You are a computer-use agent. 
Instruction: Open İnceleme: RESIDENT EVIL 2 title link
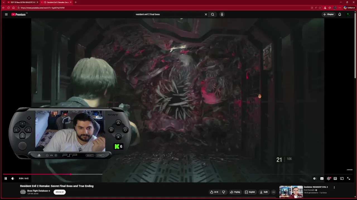tap(316, 187)
